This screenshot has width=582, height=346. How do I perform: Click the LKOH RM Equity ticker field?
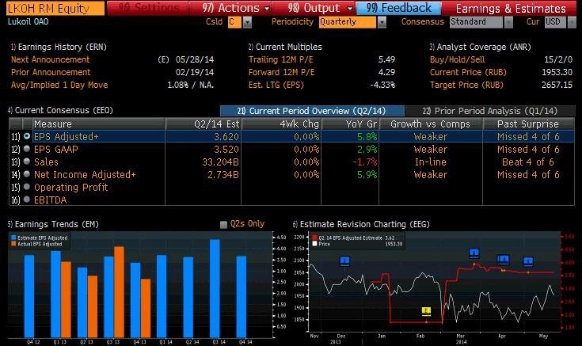coord(55,8)
